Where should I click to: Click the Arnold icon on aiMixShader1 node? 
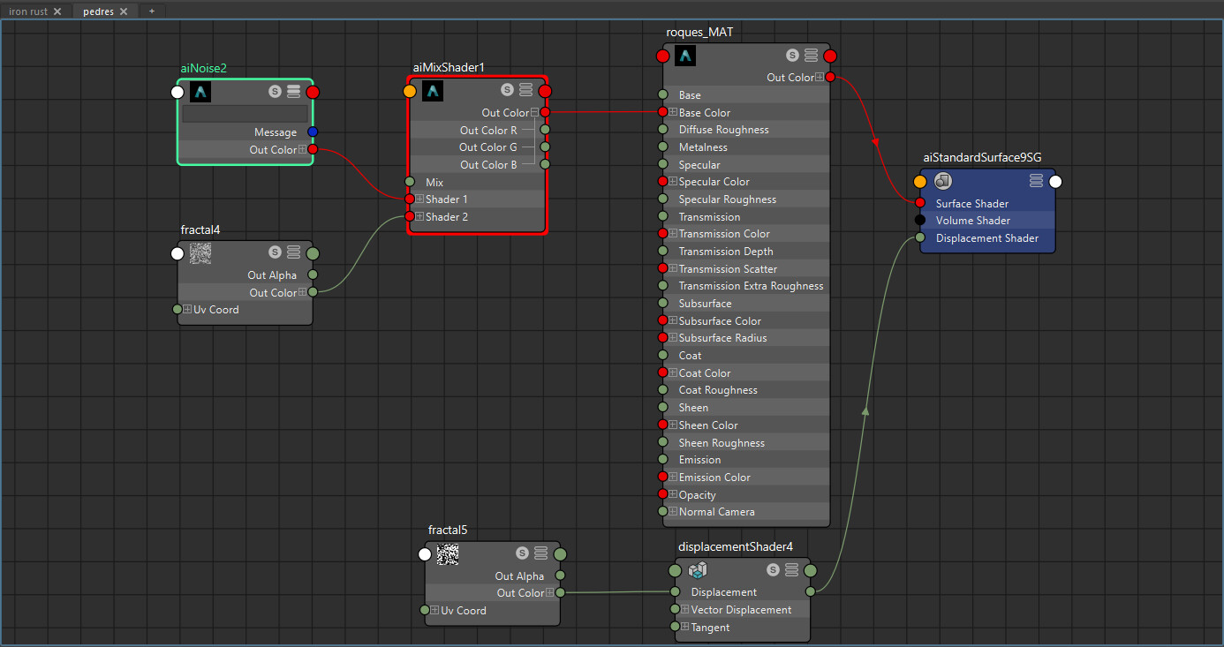point(433,90)
